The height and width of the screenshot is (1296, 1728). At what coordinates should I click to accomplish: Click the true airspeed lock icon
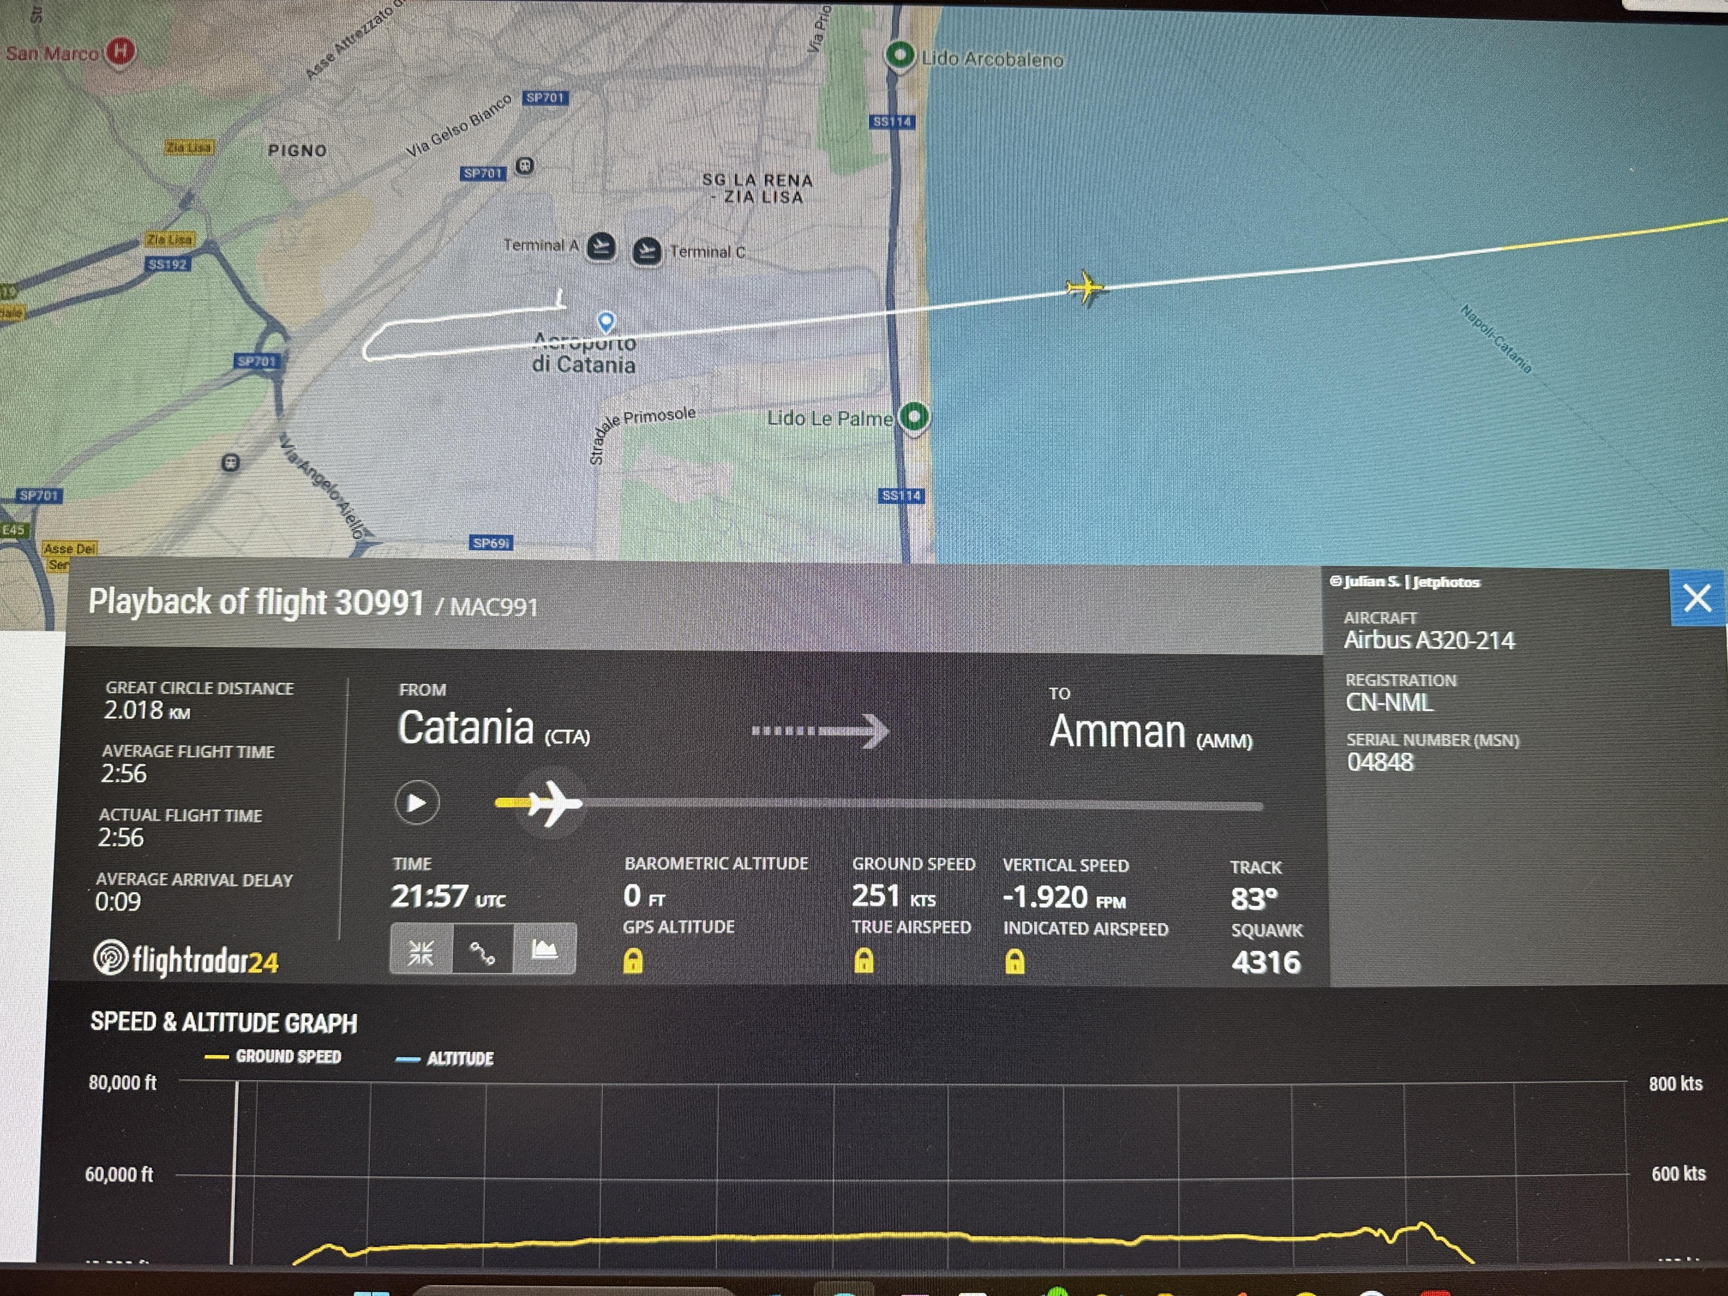point(863,960)
